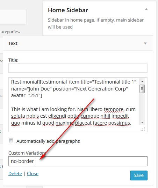158x188 pixels.
Task: Click the Text widget header bar
Action: tap(78, 43)
